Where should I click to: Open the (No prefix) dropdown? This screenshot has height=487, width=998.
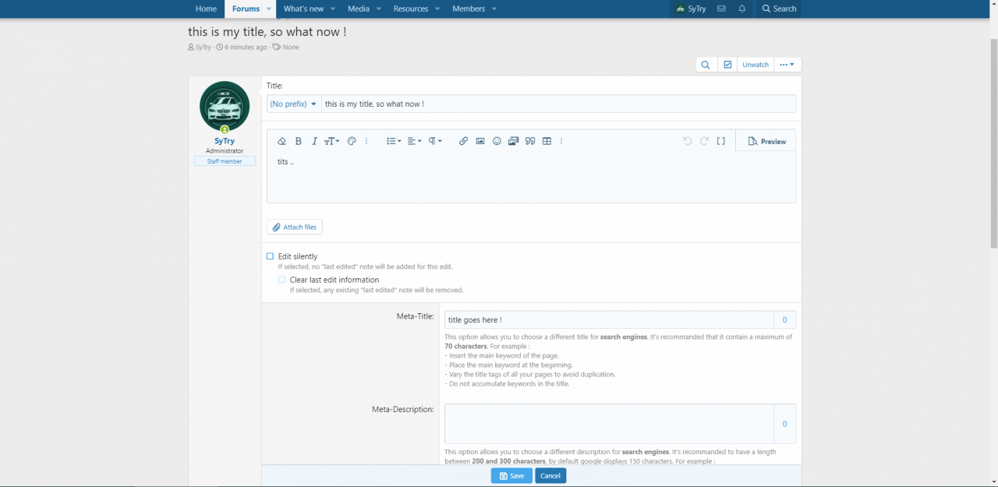coord(293,104)
